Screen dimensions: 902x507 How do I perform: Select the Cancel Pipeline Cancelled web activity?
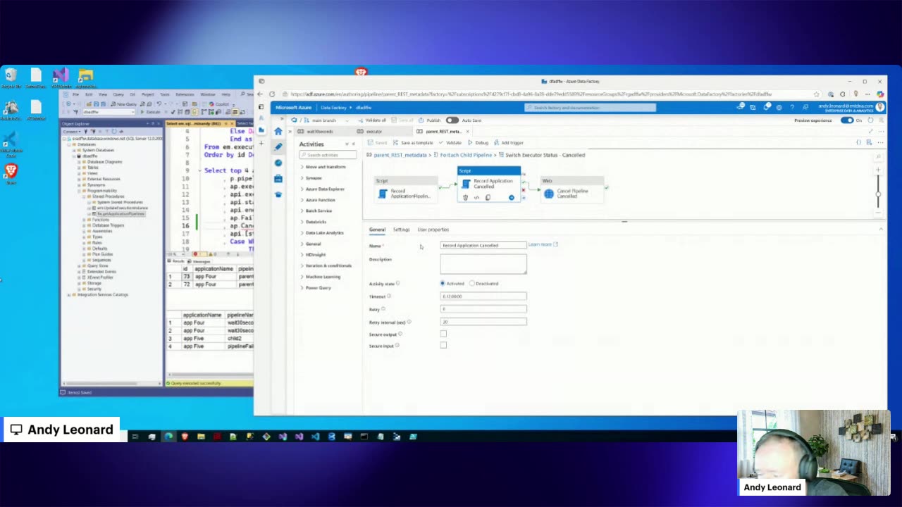(x=572, y=191)
